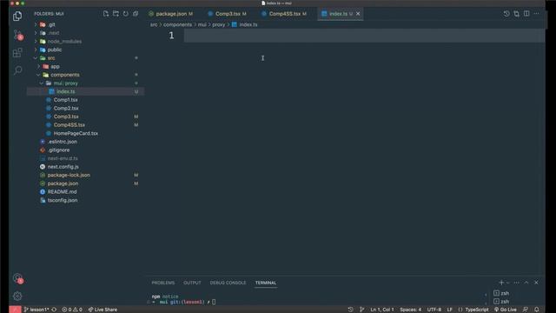The width and height of the screenshot is (556, 313).
Task: Split the editor to the right
Action: click(526, 14)
